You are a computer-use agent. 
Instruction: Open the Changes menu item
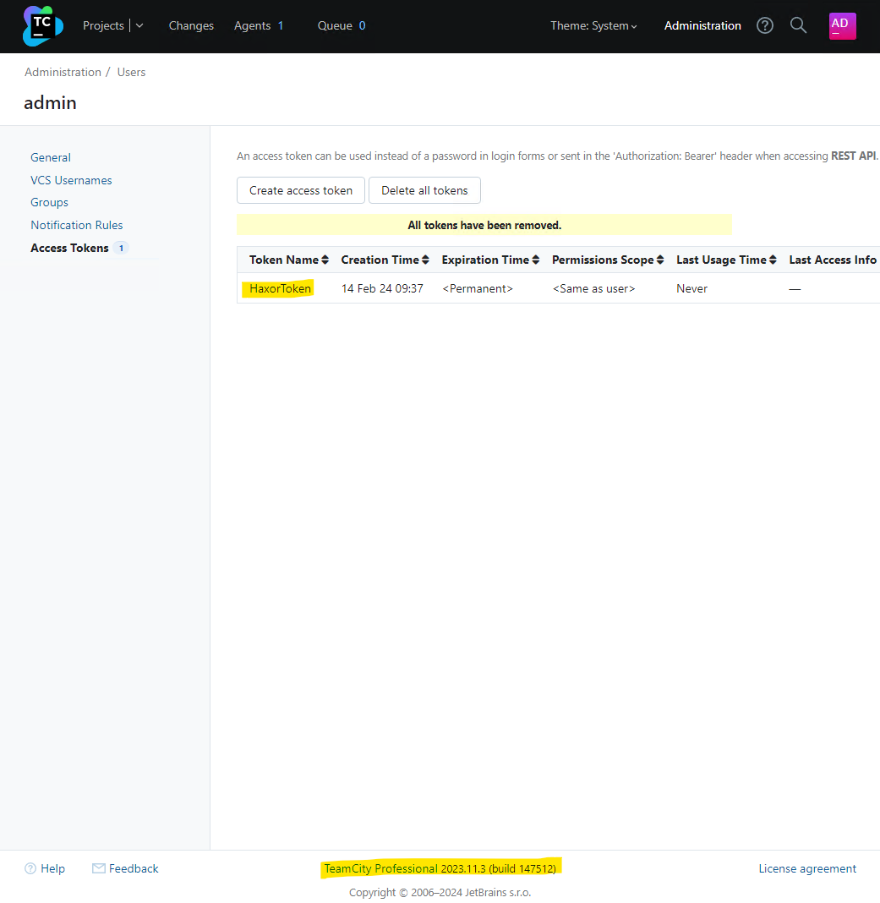(x=191, y=25)
